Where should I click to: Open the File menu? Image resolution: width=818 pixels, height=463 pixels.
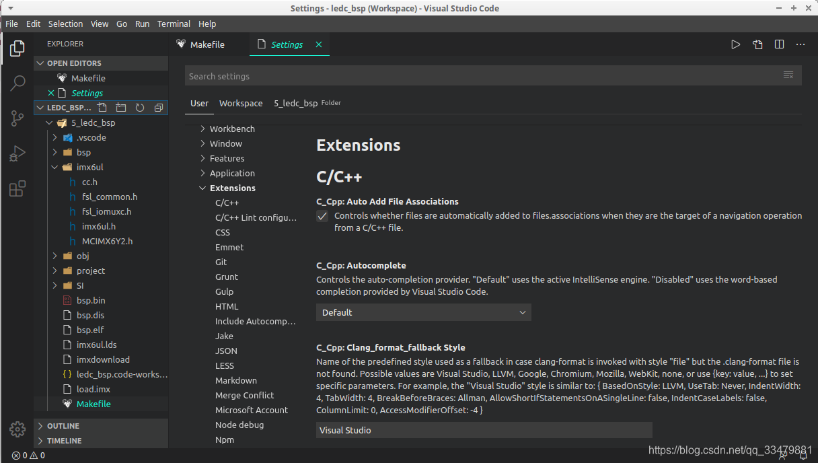11,24
